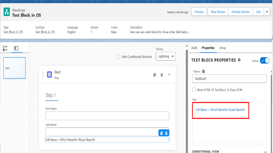
Task: Check Hide Conditional Elements
Action: pyautogui.click(x=118, y=57)
